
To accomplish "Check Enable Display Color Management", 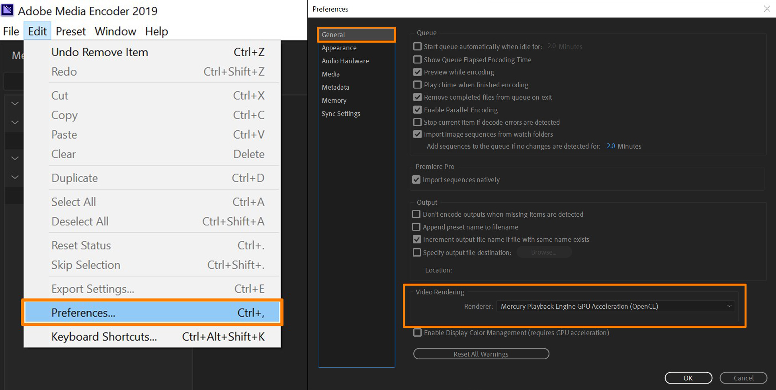I will 417,333.
